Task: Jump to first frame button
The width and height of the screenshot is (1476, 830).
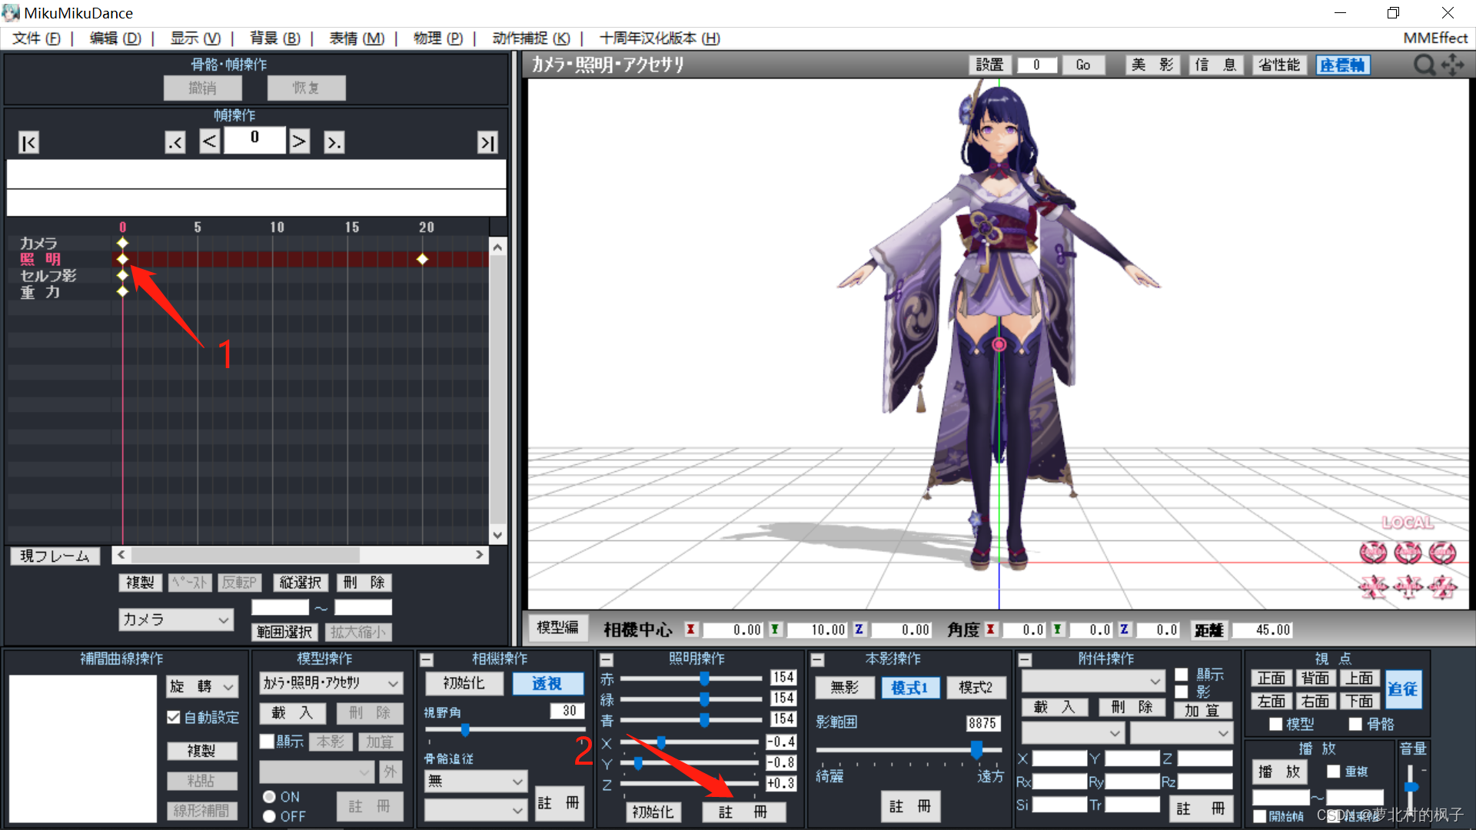Action: (28, 142)
